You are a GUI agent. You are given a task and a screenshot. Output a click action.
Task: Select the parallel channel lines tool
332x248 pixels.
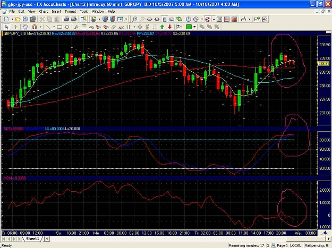pos(114,27)
